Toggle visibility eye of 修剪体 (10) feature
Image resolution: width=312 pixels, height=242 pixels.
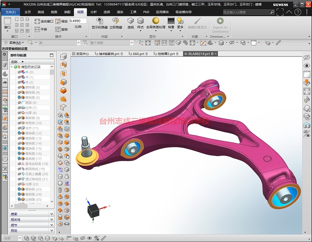pos(19,123)
